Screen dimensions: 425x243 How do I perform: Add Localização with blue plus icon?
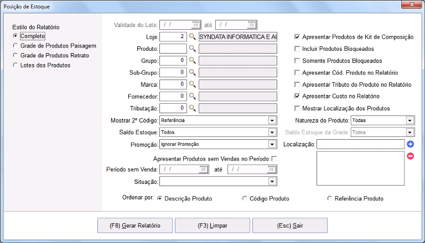[x=411, y=144]
